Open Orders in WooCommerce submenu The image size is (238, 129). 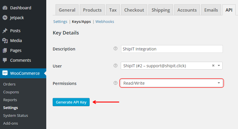click(9, 84)
